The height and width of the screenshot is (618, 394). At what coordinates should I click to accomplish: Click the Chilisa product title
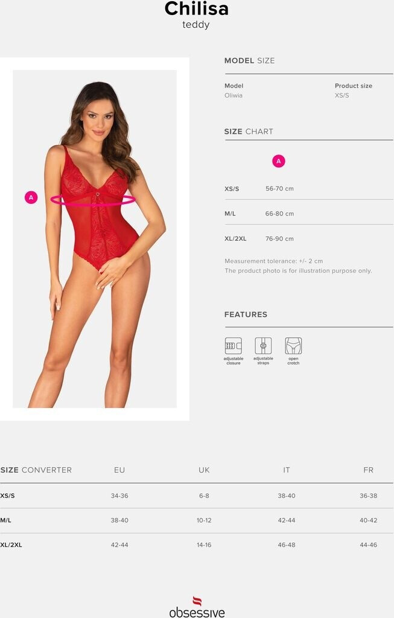pos(197,8)
